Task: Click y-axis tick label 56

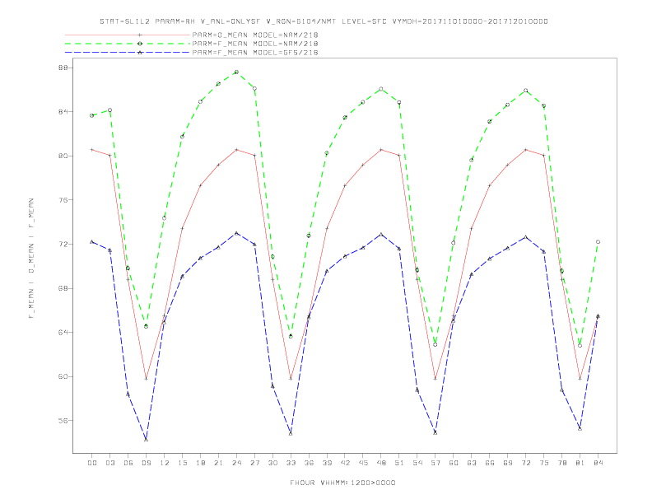Action: point(63,421)
